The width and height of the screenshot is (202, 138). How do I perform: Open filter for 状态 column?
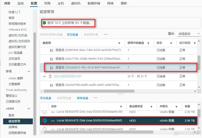point(171,43)
